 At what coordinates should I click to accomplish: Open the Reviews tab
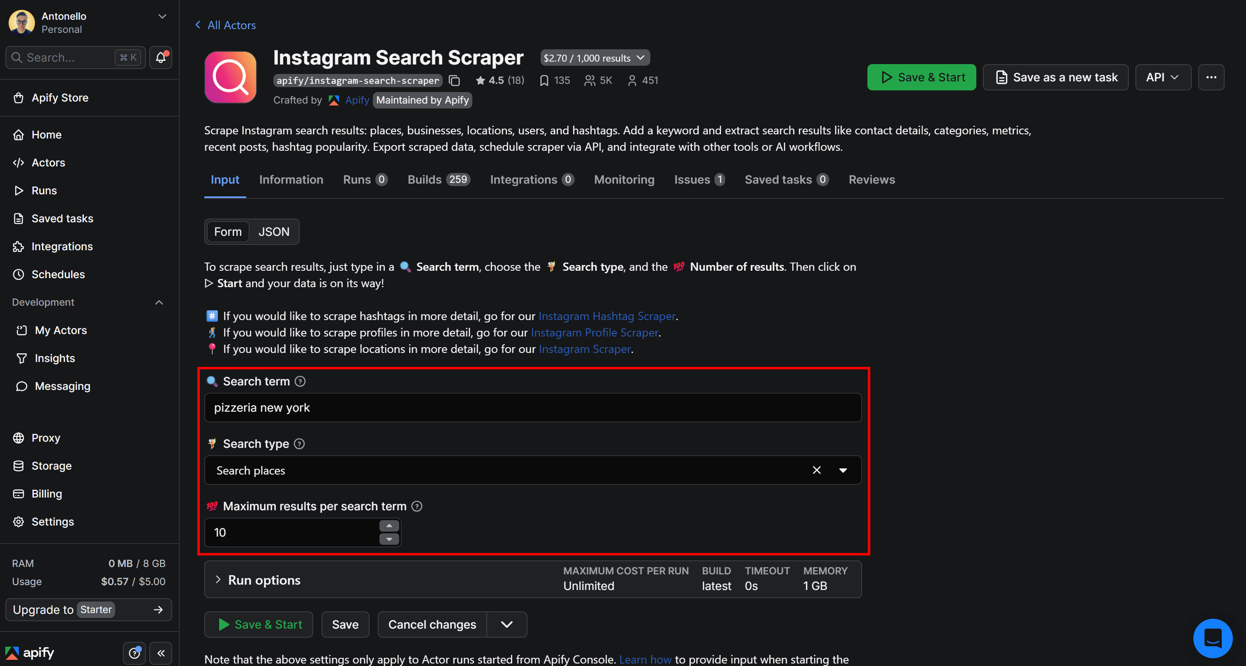[872, 179]
